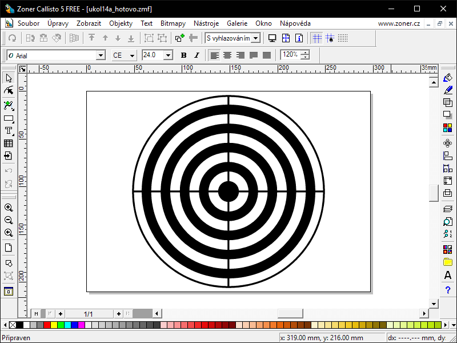The width and height of the screenshot is (457, 343).
Task: Expand the color palette down arrow
Action: 453,325
